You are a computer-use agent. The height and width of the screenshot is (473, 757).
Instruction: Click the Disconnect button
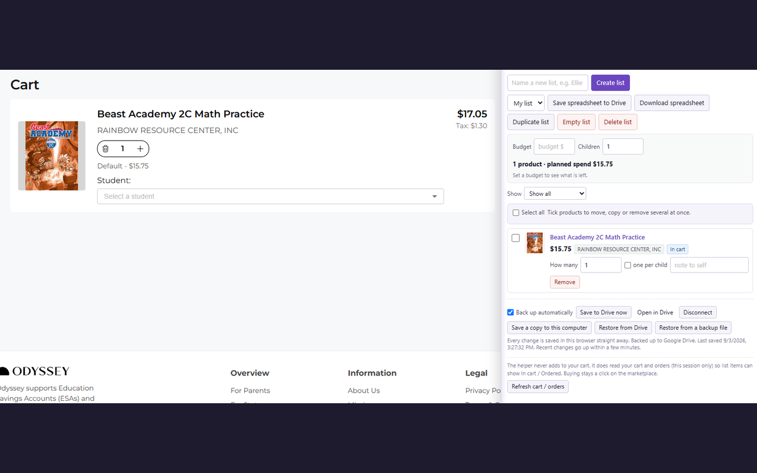pyautogui.click(x=698, y=312)
